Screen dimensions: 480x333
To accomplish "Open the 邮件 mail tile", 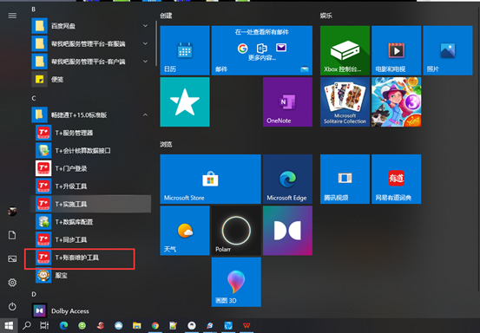I will [x=262, y=50].
